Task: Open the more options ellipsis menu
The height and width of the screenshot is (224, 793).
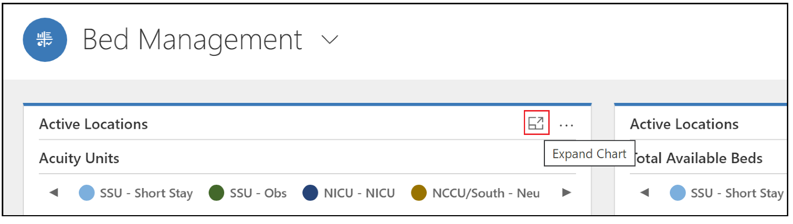Action: pyautogui.click(x=567, y=126)
